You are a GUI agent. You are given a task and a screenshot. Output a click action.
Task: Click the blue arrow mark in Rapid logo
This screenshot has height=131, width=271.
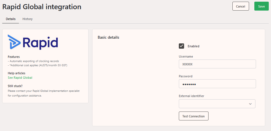pyautogui.click(x=14, y=42)
